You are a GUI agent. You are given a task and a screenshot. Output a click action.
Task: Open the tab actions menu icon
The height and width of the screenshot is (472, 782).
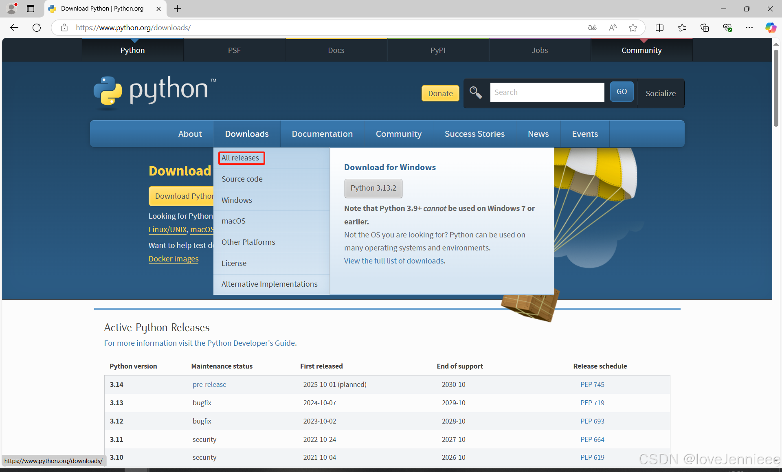point(31,9)
